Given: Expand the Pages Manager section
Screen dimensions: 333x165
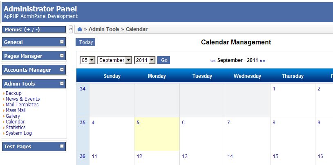Looking at the screenshot, I should (x=62, y=56).
